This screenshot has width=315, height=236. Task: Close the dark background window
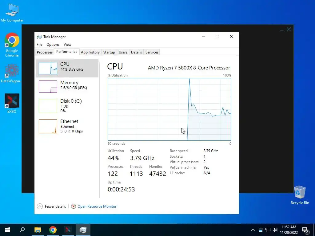tap(289, 29)
